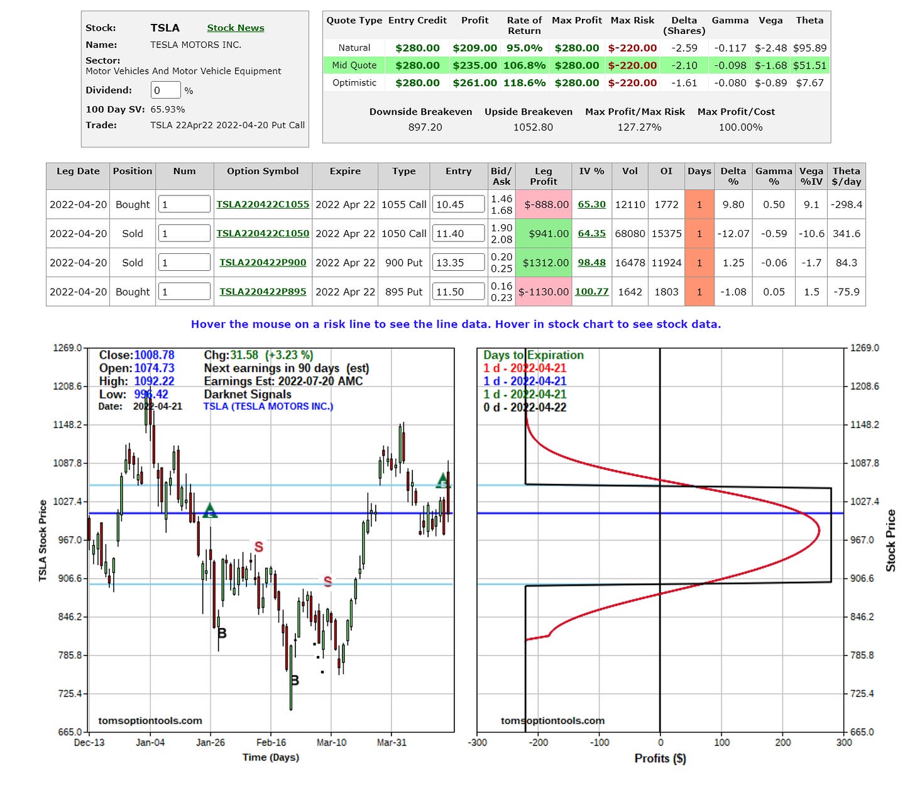Edit Num field for 900 Put leg
Image resolution: width=915 pixels, height=785 pixels.
tap(184, 262)
